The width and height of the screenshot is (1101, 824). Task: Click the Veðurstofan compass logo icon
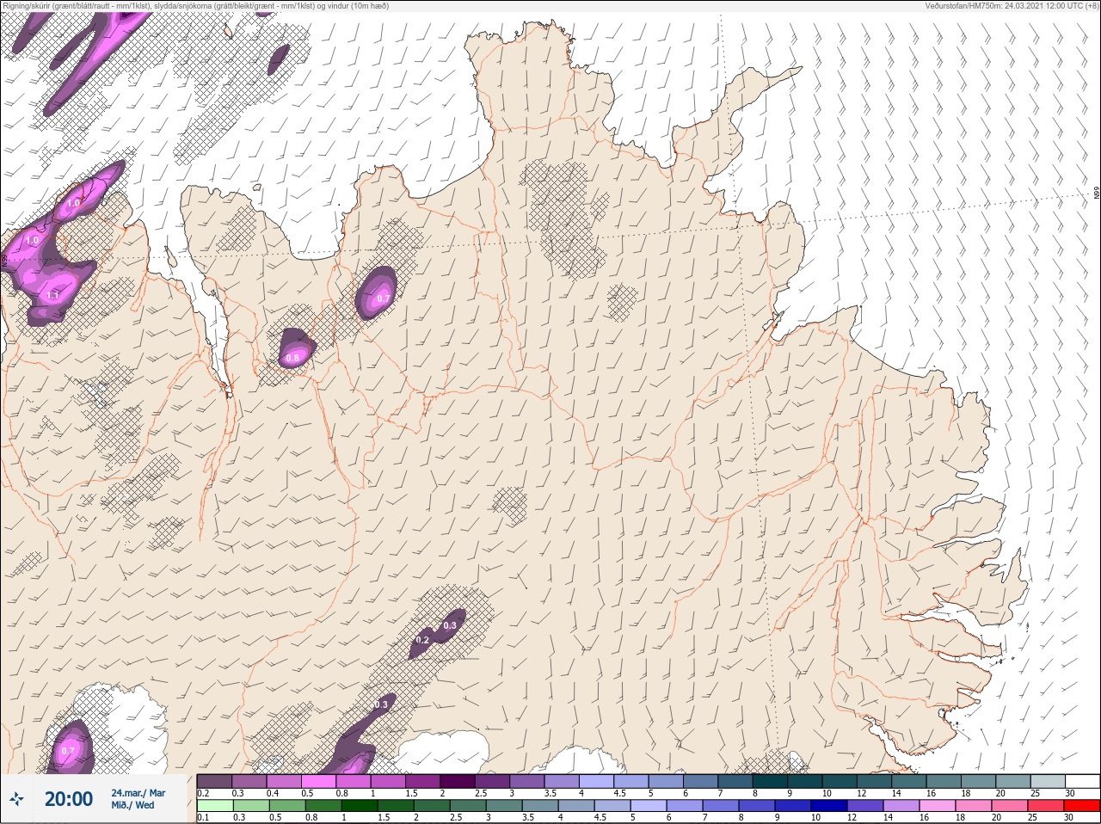(16, 798)
